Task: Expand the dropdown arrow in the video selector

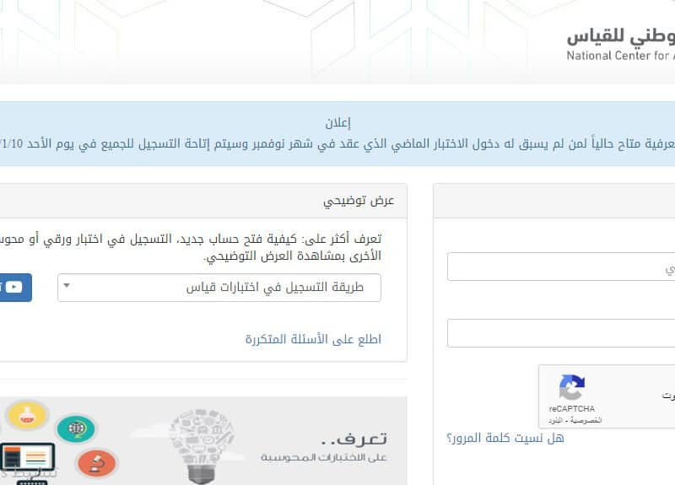Action: click(x=67, y=285)
